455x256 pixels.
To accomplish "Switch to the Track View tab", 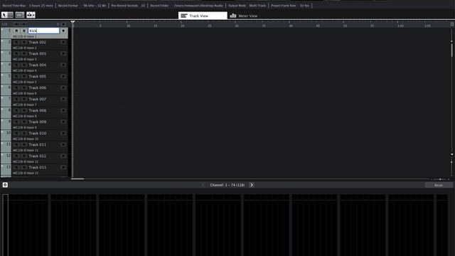I will [203, 16].
